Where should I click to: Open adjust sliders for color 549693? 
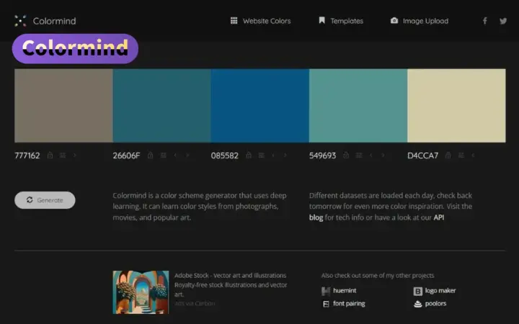click(359, 155)
